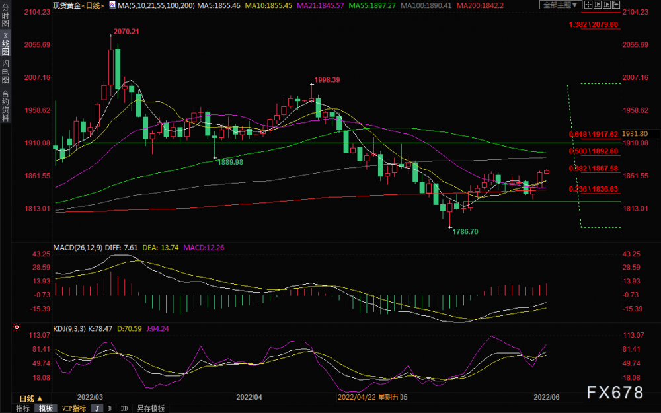Click the MA(5,10,21,55,100,200) indicator label
Screen dimensions: 661x413
tap(155, 5)
